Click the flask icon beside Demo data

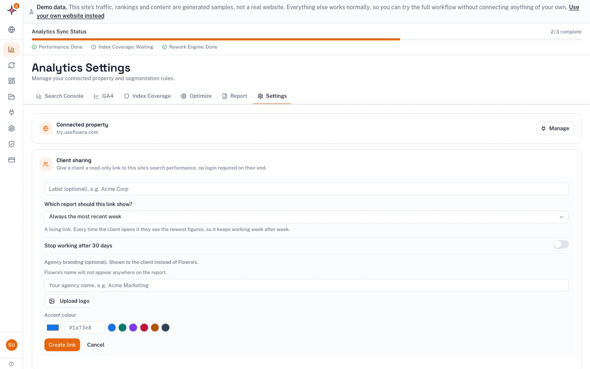pyautogui.click(x=31, y=12)
